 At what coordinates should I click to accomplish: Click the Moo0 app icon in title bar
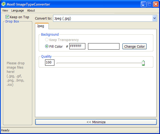click(x=3, y=4)
